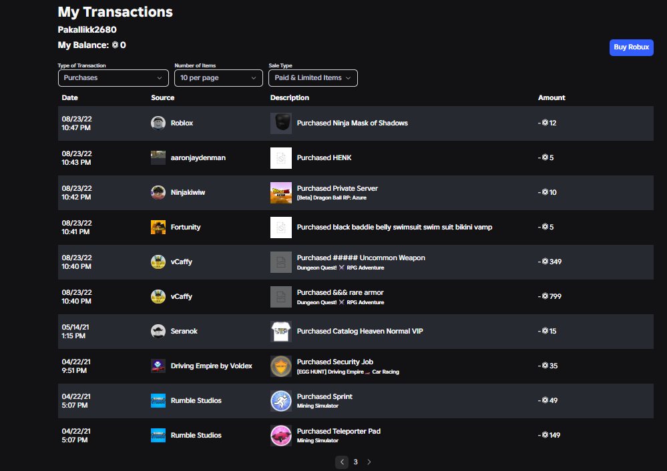Go to next transactions page arrow
This screenshot has height=471, width=667.
pyautogui.click(x=369, y=462)
